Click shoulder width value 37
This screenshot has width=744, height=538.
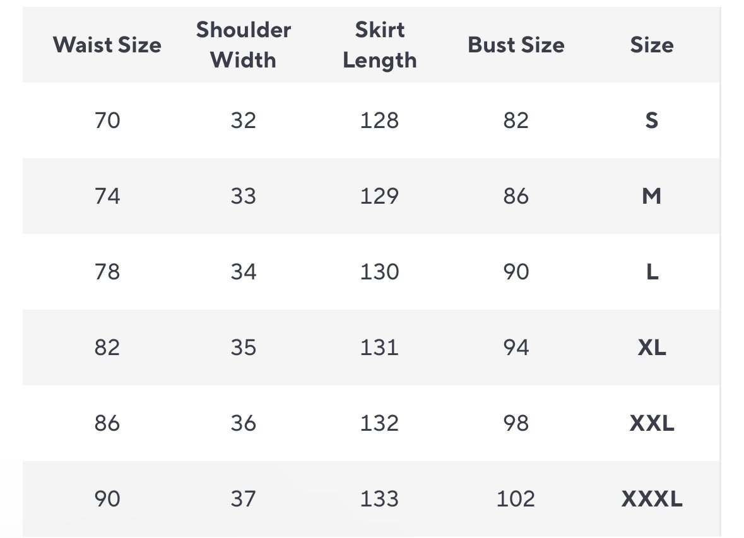click(x=244, y=499)
